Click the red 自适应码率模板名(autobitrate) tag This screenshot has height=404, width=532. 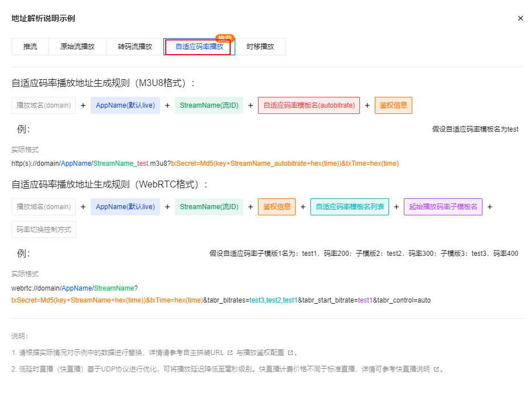(x=309, y=105)
